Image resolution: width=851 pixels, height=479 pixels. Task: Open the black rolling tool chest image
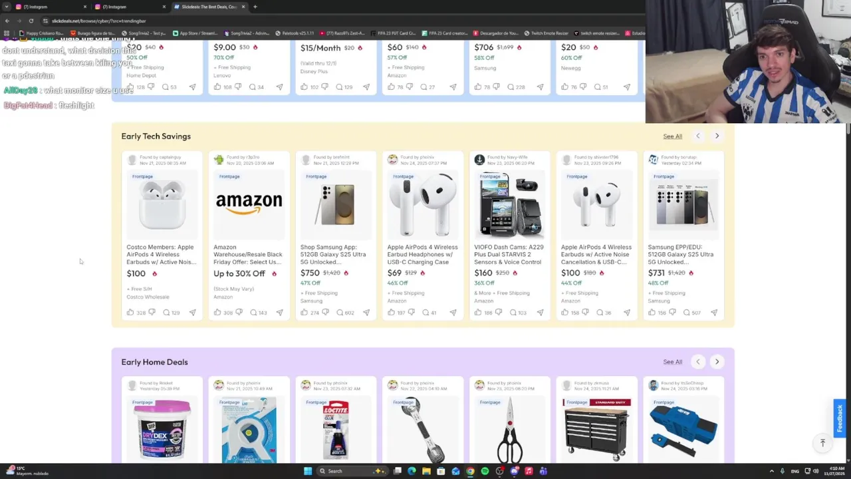[x=596, y=428]
